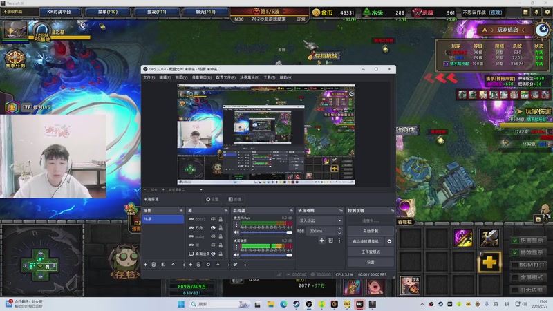553x311 pixels.
Task: Open the 编辑(E) menu in OBS
Action: click(165, 77)
